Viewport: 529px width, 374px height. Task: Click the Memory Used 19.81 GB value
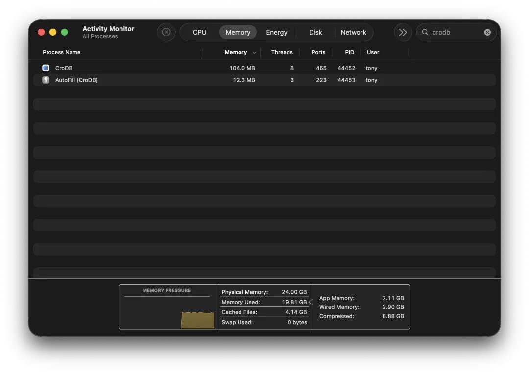coord(294,302)
